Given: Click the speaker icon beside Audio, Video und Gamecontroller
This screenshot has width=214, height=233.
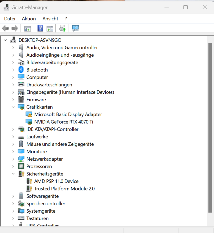Looking at the screenshot, I should pyautogui.click(x=21, y=47).
